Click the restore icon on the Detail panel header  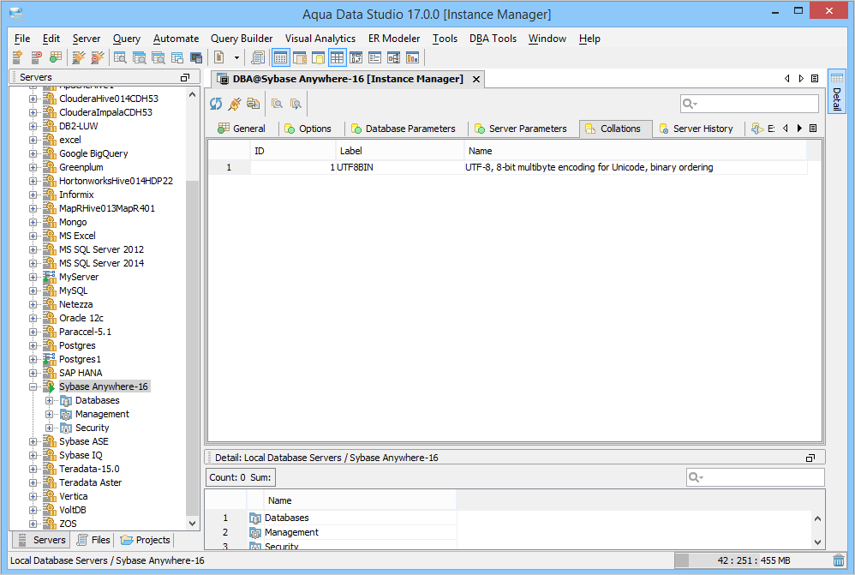pyautogui.click(x=810, y=458)
